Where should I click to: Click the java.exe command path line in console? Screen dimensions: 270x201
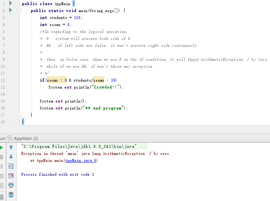coord(82,147)
